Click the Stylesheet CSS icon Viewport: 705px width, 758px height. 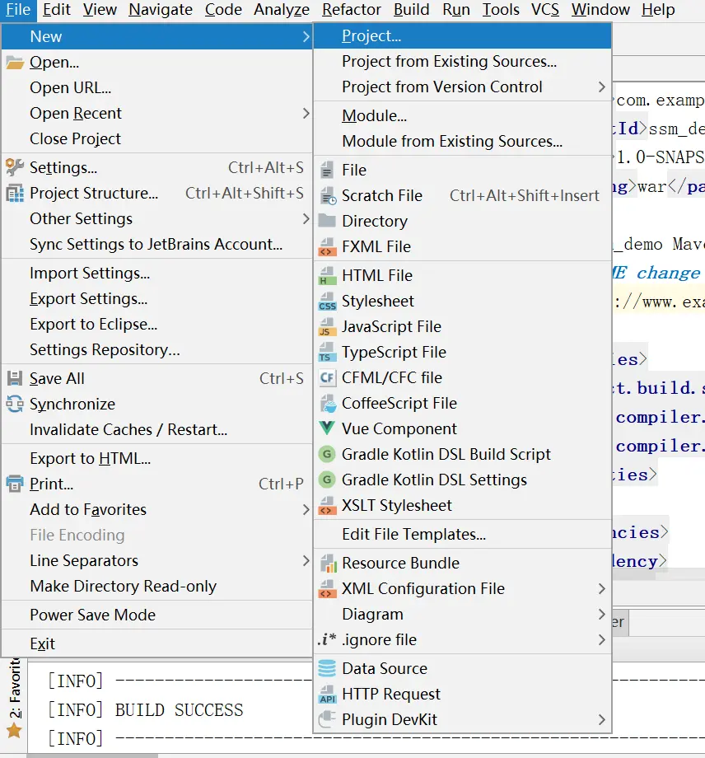327,302
